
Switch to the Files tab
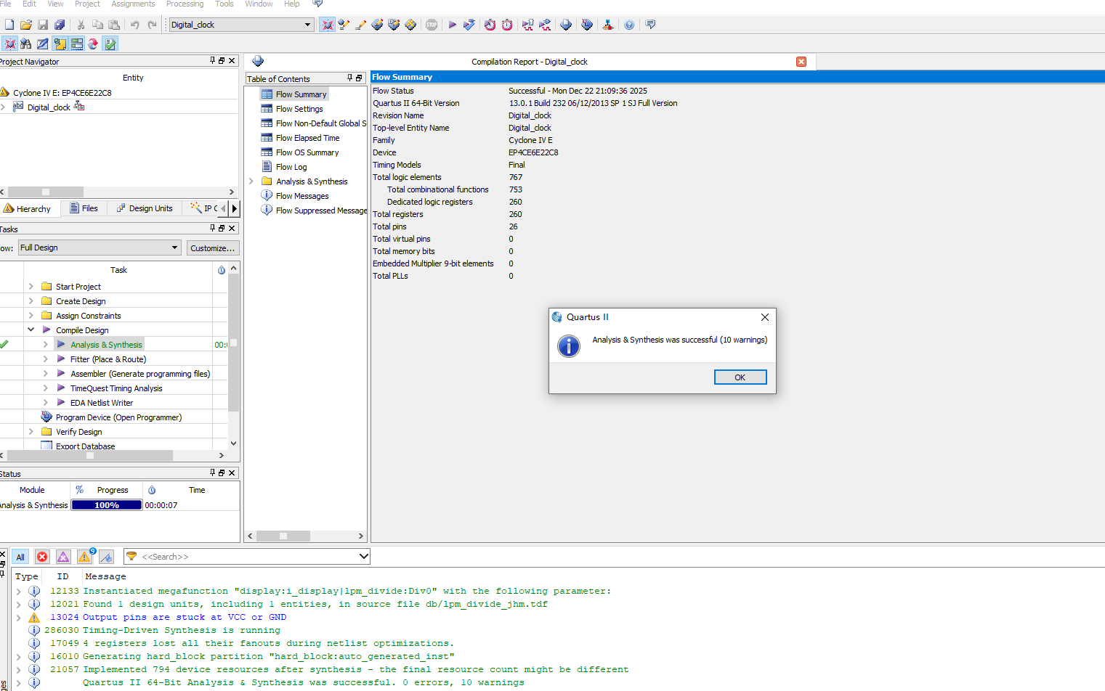tap(84, 208)
